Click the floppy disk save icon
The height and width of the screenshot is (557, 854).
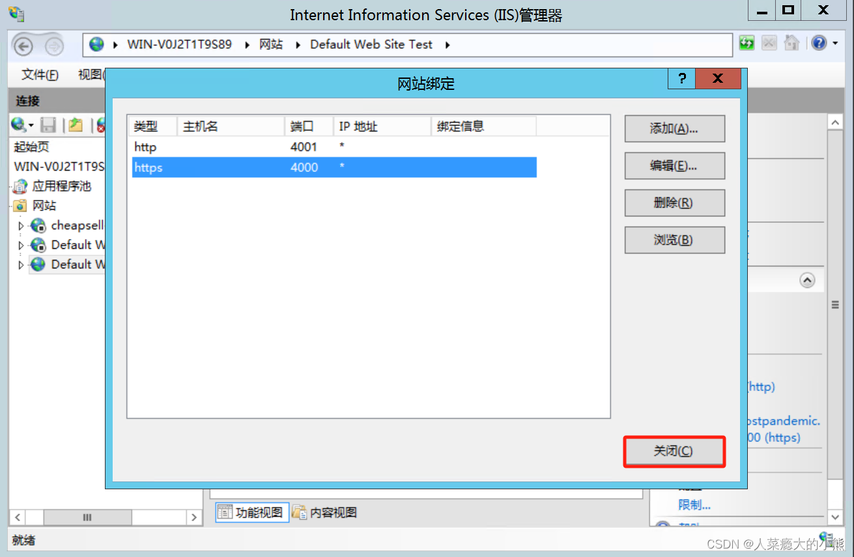(x=48, y=124)
